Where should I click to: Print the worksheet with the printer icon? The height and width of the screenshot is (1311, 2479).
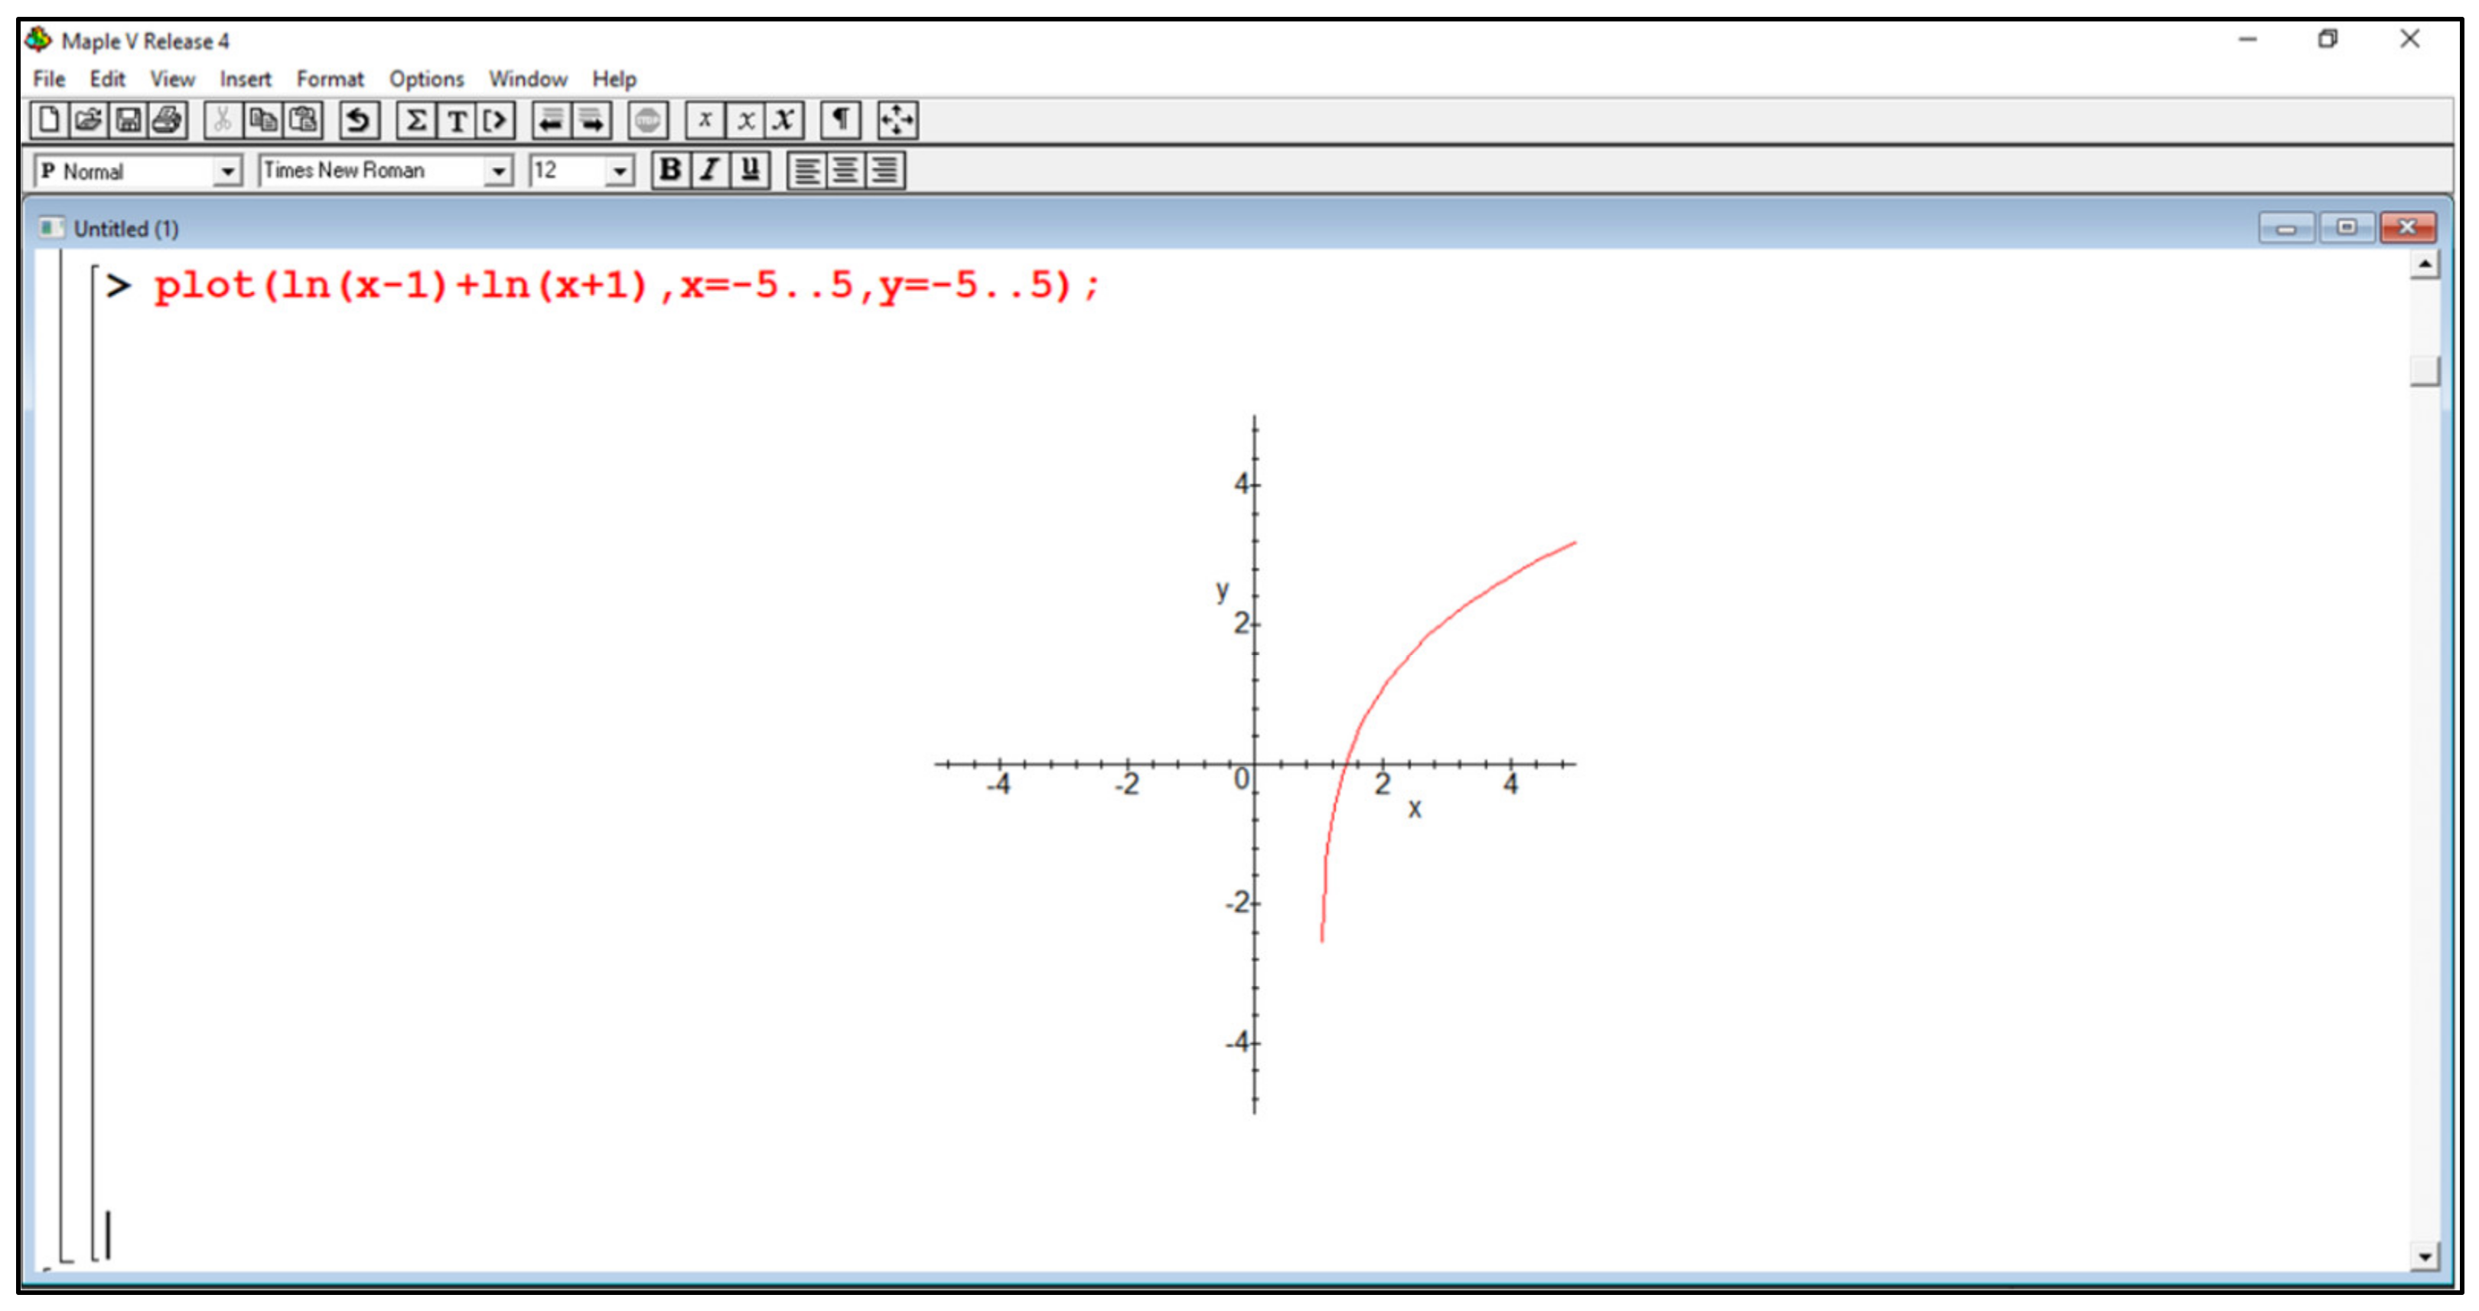pos(168,120)
